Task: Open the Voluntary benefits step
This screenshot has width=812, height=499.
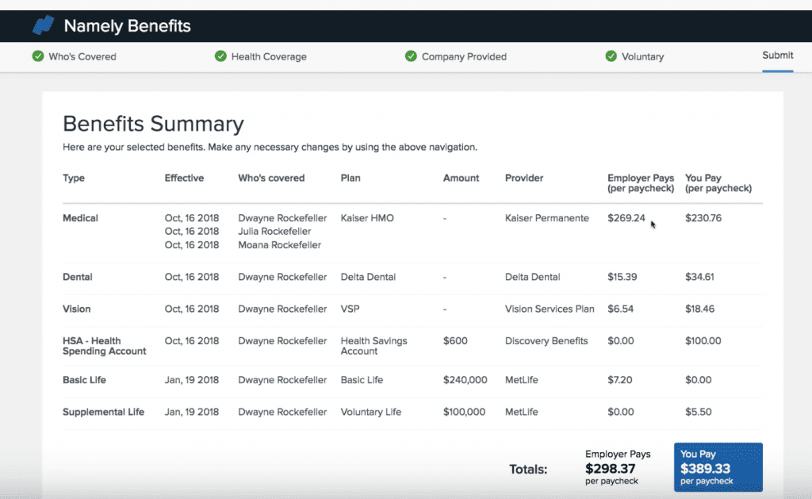Action: coord(644,56)
